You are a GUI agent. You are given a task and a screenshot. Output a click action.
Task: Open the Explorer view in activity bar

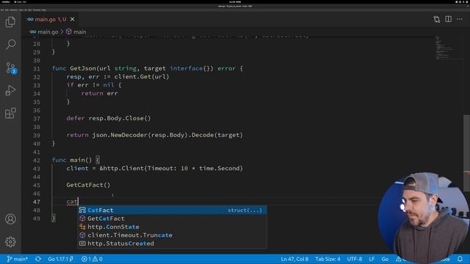click(10, 22)
